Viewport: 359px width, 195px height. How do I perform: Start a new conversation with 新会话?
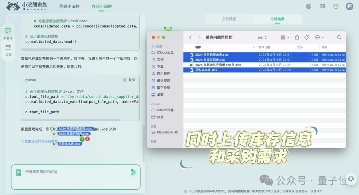pos(8,34)
